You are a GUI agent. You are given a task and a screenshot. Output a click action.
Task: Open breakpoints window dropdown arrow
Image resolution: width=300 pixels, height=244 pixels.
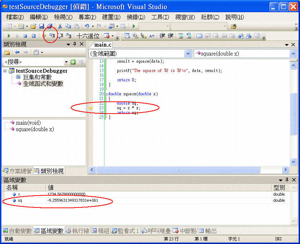click(112, 36)
